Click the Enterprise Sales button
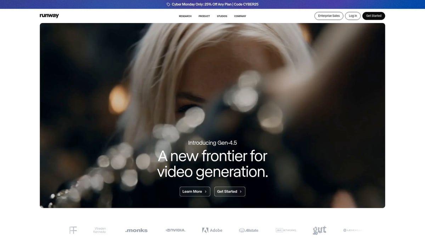Image resolution: width=425 pixels, height=239 pixels. point(329,16)
